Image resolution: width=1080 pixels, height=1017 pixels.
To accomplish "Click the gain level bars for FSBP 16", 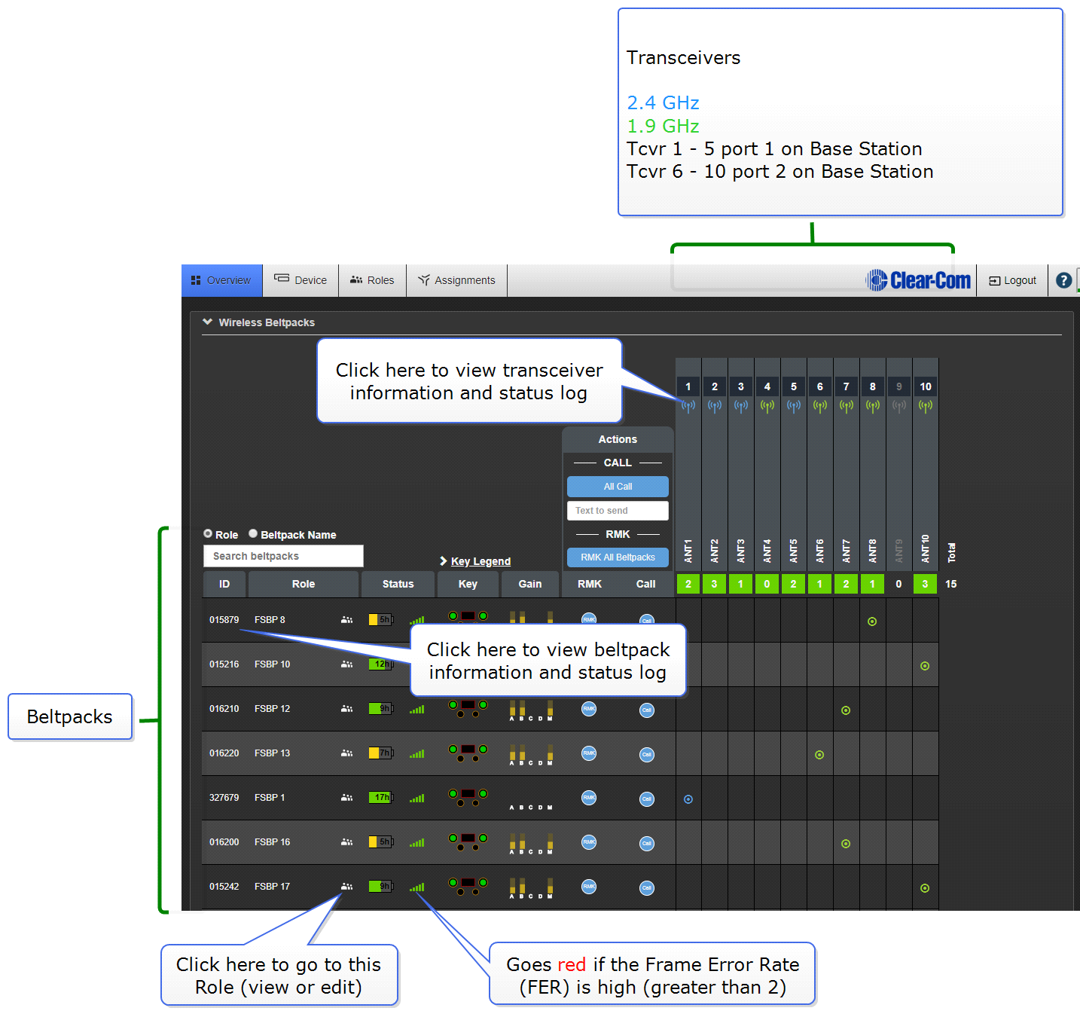I will click(x=531, y=843).
